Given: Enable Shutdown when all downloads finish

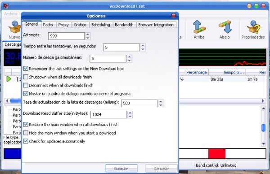Looking at the screenshot, I should pyautogui.click(x=26, y=77).
